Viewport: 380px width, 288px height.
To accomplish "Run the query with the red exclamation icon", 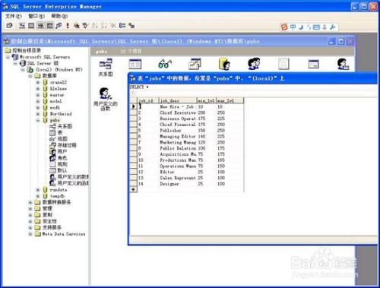I will tap(68, 26).
